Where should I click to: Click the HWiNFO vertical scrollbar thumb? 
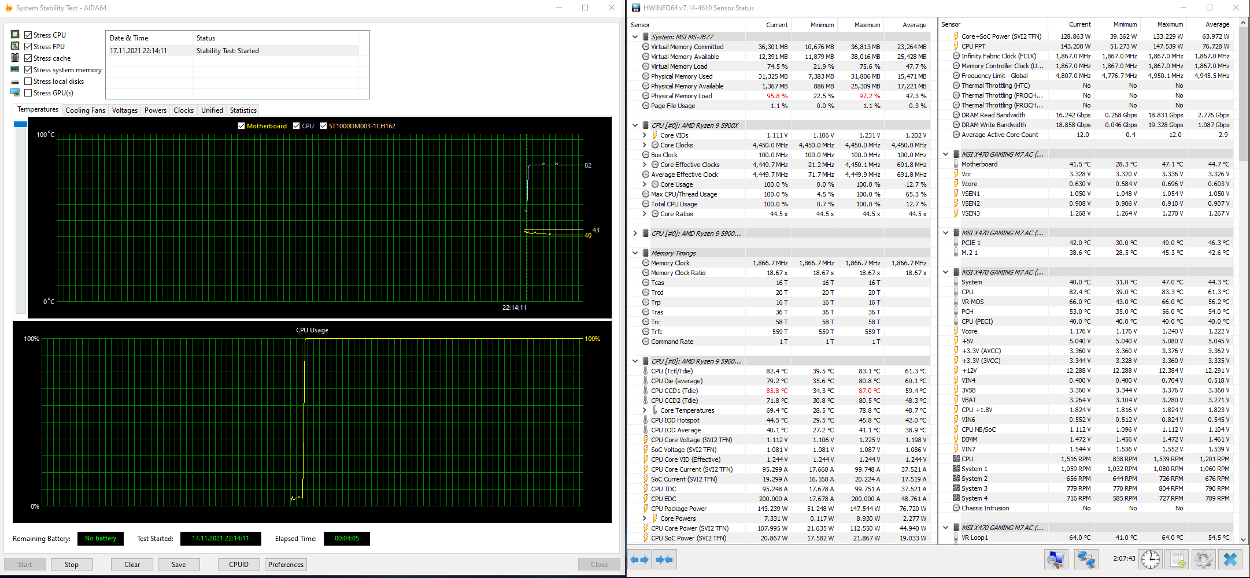(1244, 93)
